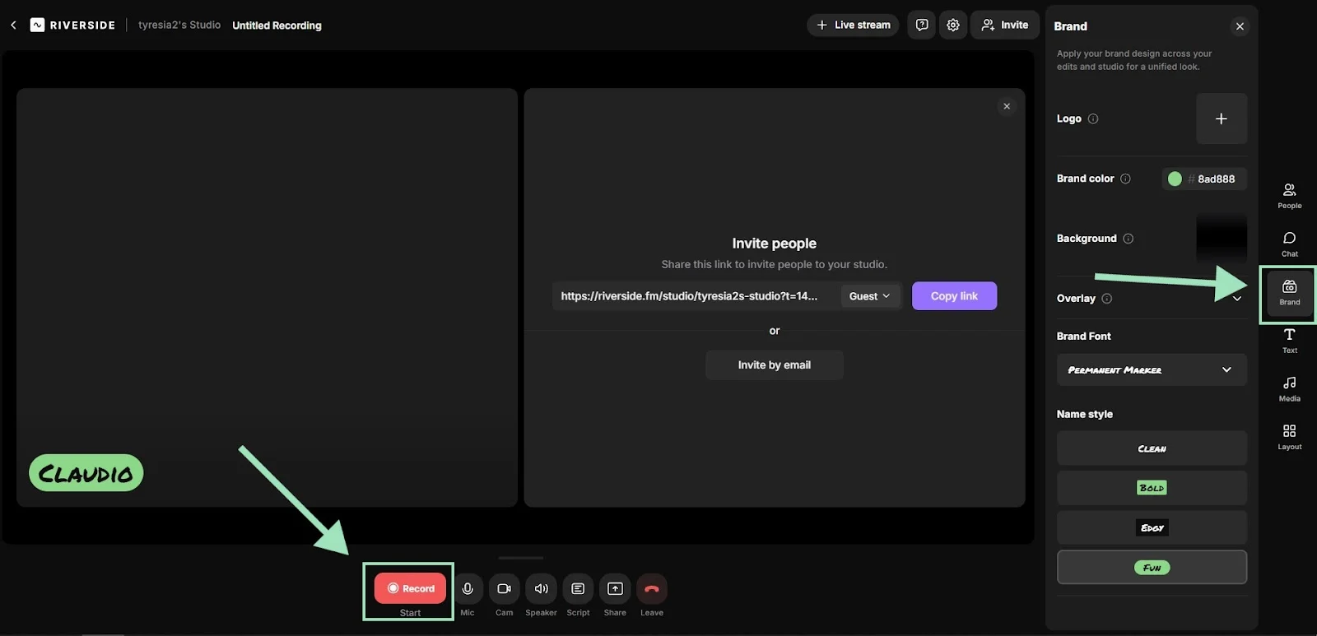Toggle the Cam button
1317x636 pixels.
click(x=504, y=588)
